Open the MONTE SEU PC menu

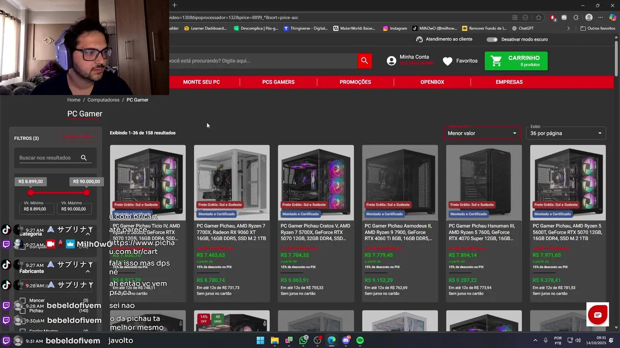point(201,82)
